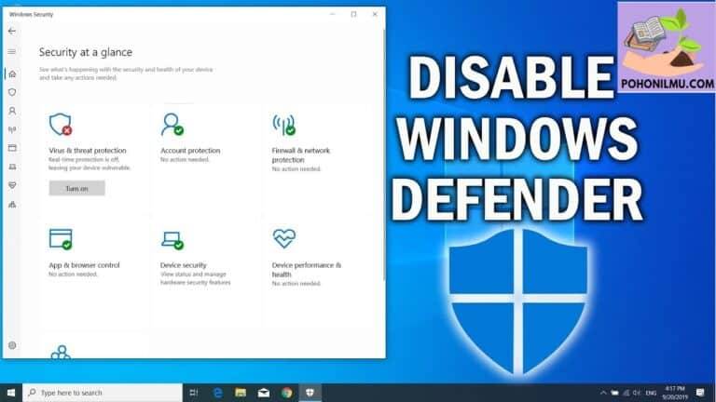Viewport: 716px width, 402px height.
Task: Click the Device performance & health heart icon
Action: coord(284,238)
